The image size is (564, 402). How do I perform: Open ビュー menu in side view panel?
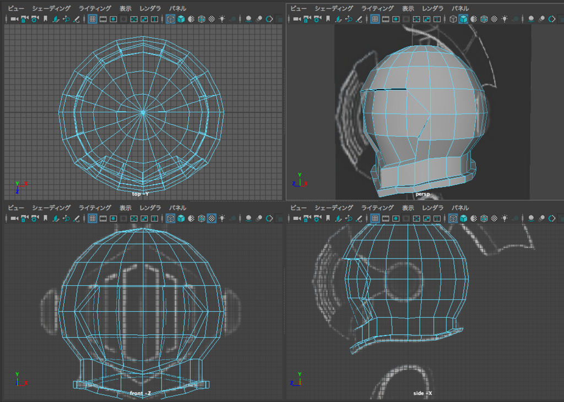pos(298,208)
